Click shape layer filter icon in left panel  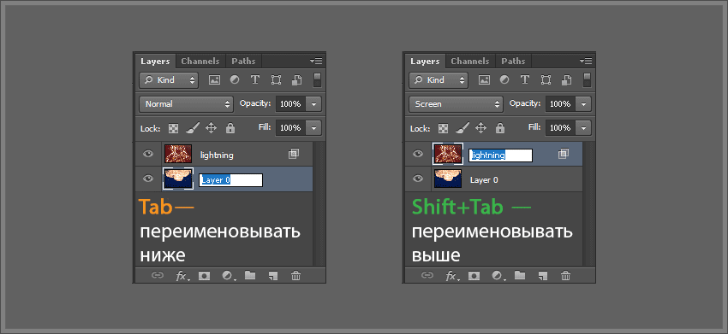277,79
